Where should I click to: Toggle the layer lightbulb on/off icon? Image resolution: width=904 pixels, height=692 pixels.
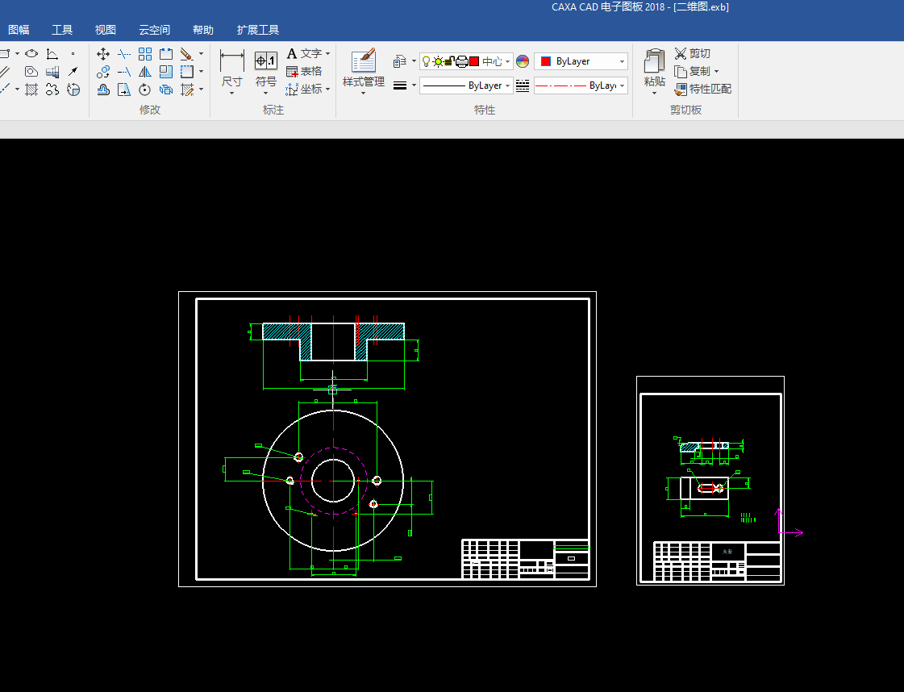pos(426,61)
